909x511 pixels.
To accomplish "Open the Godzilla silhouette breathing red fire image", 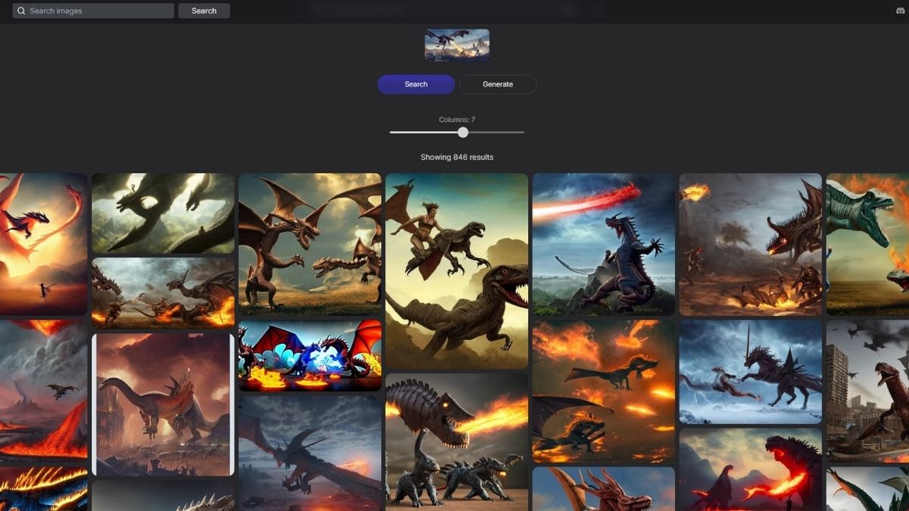I will pyautogui.click(x=750, y=471).
